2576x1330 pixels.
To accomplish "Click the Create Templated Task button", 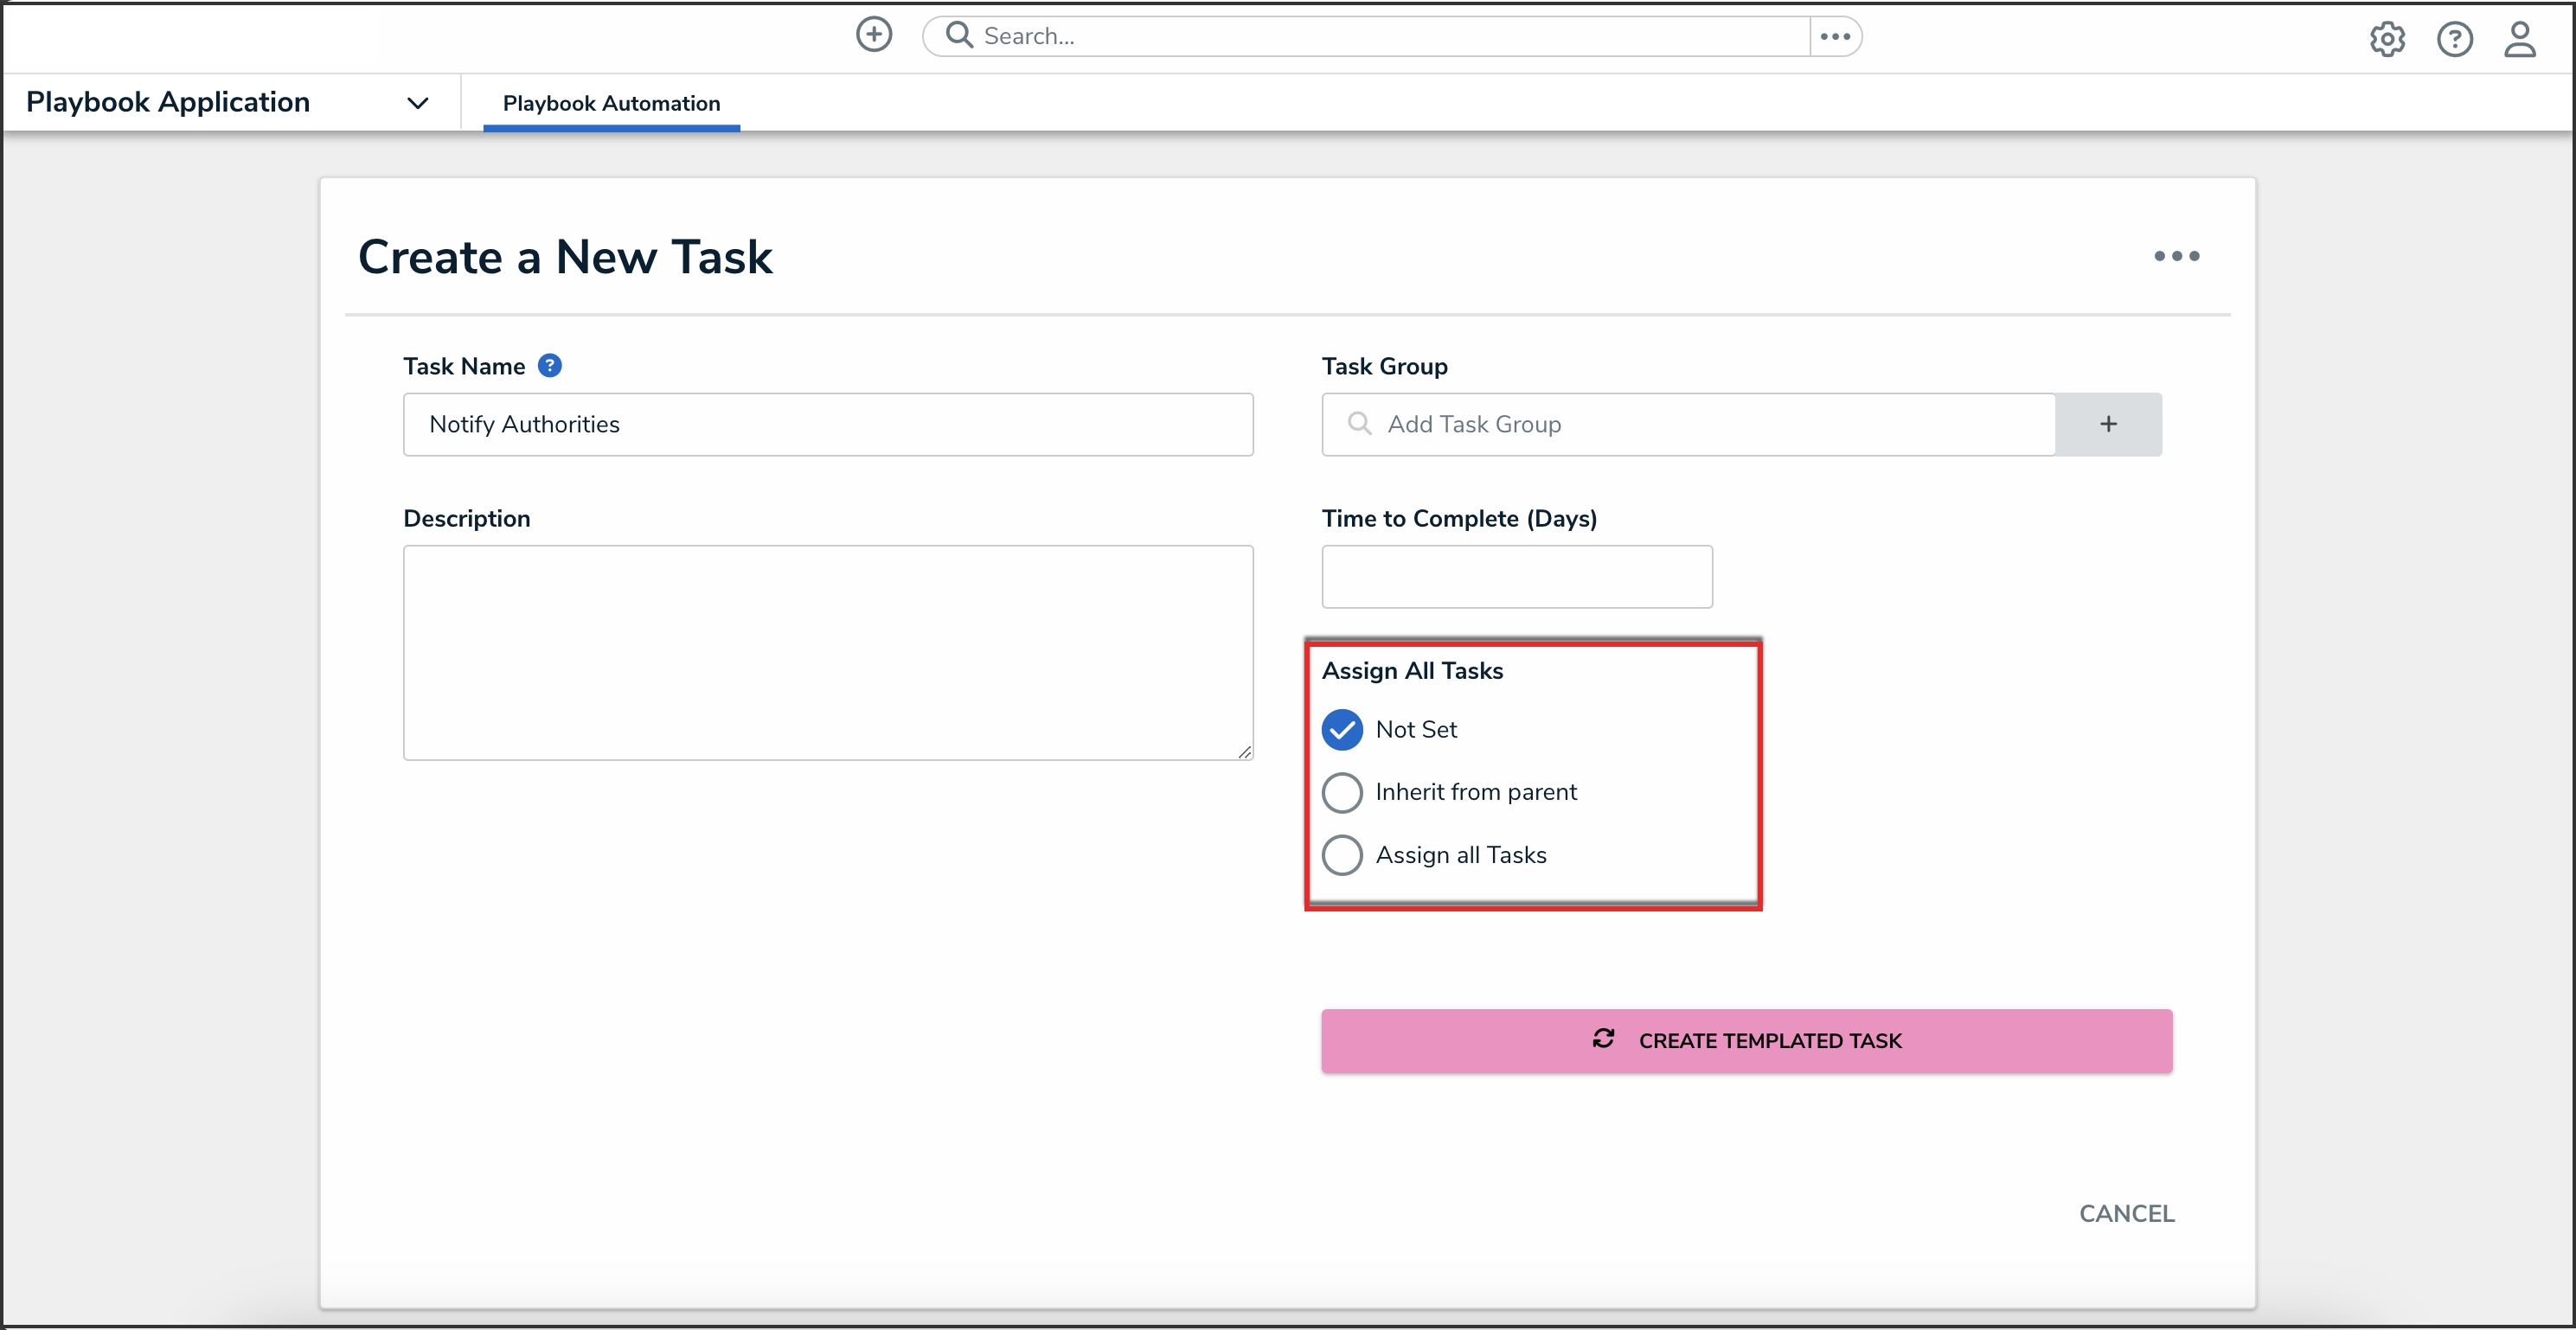I will [1746, 1040].
